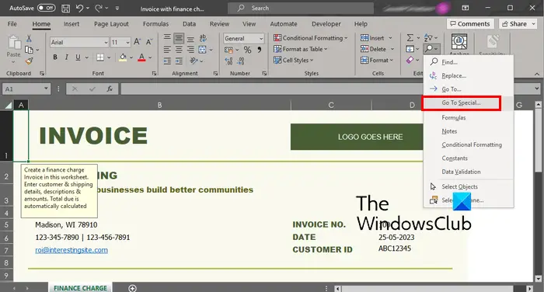This screenshot has height=292, width=544.
Task: Click the Save floppy disk icon
Action: point(65,9)
